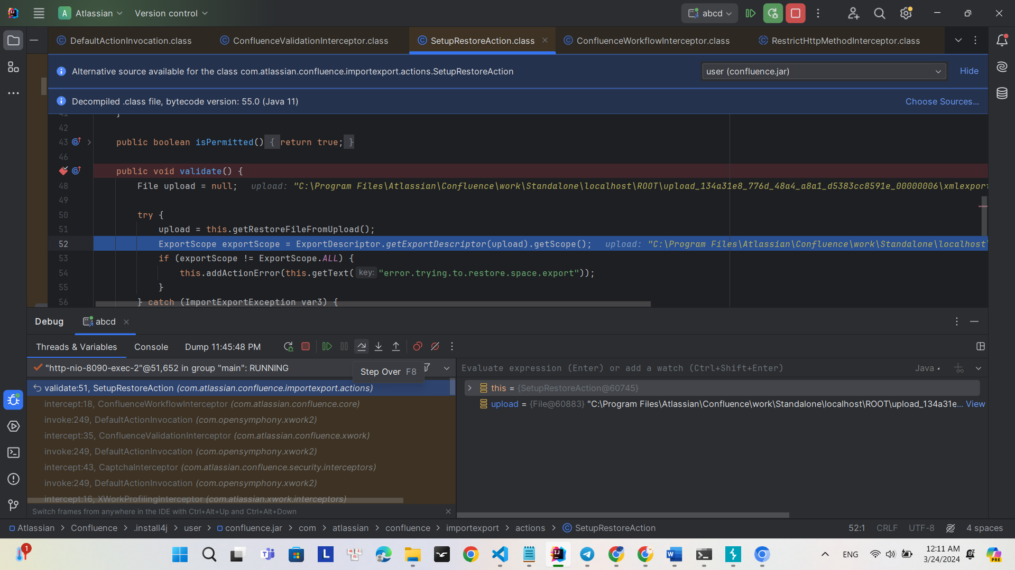Click the UTF-8 encoding indicator

click(x=921, y=528)
